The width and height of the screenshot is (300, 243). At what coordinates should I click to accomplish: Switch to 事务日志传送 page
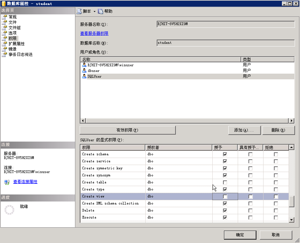point(20,55)
